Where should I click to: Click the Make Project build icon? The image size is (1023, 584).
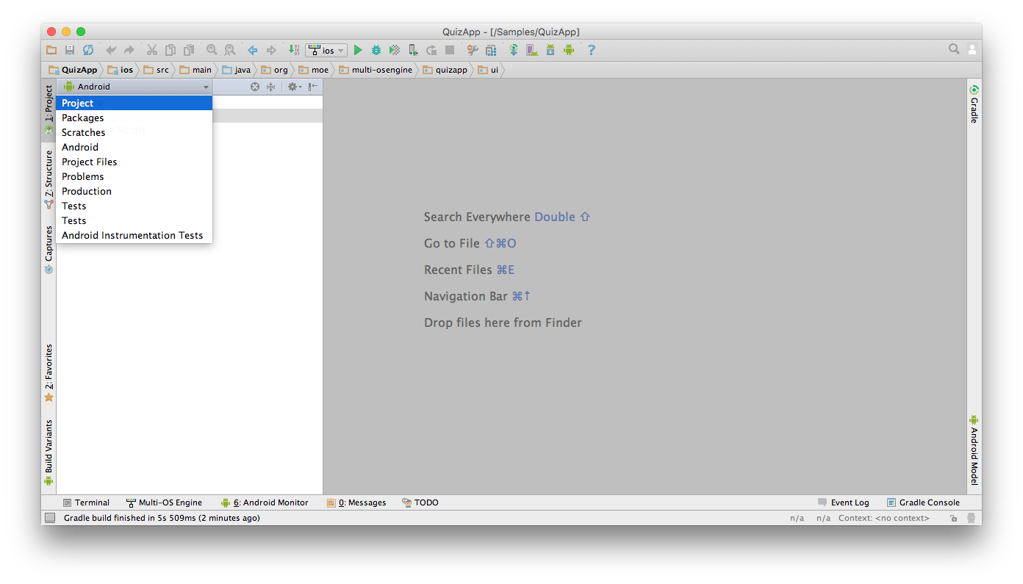coord(294,50)
